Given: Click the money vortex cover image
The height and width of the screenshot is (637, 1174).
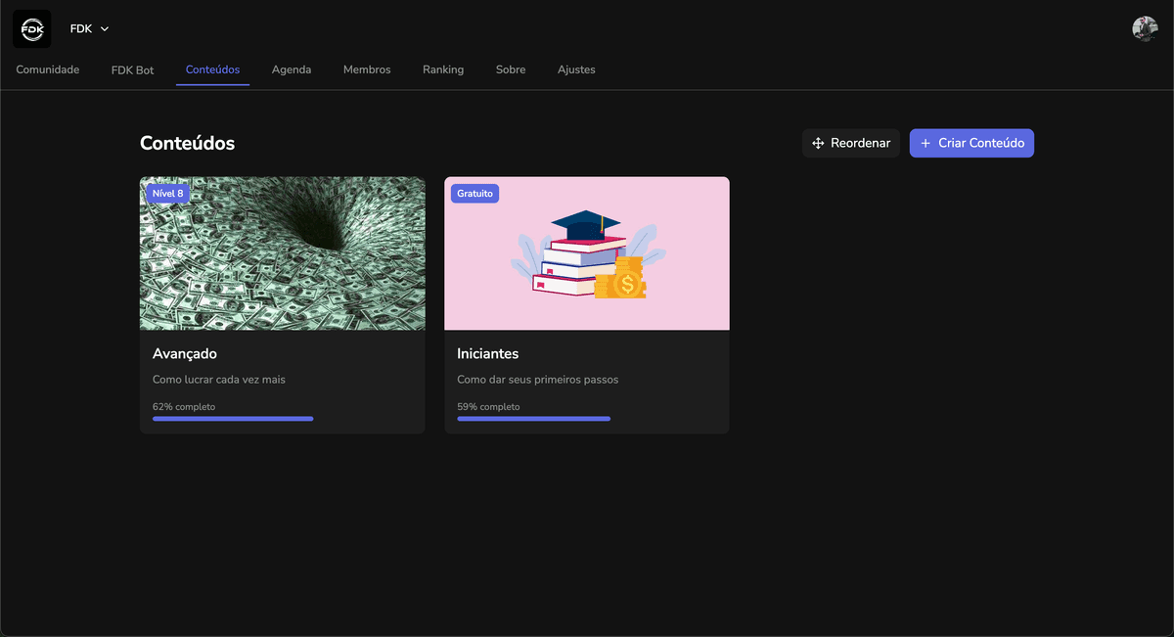Looking at the screenshot, I should (x=282, y=252).
